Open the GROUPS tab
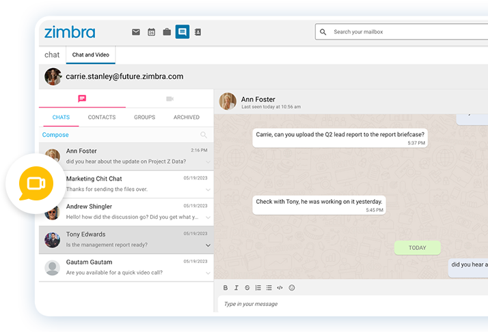 (x=144, y=117)
